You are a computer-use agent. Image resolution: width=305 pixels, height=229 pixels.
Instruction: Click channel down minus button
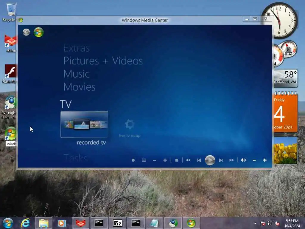[155, 160]
